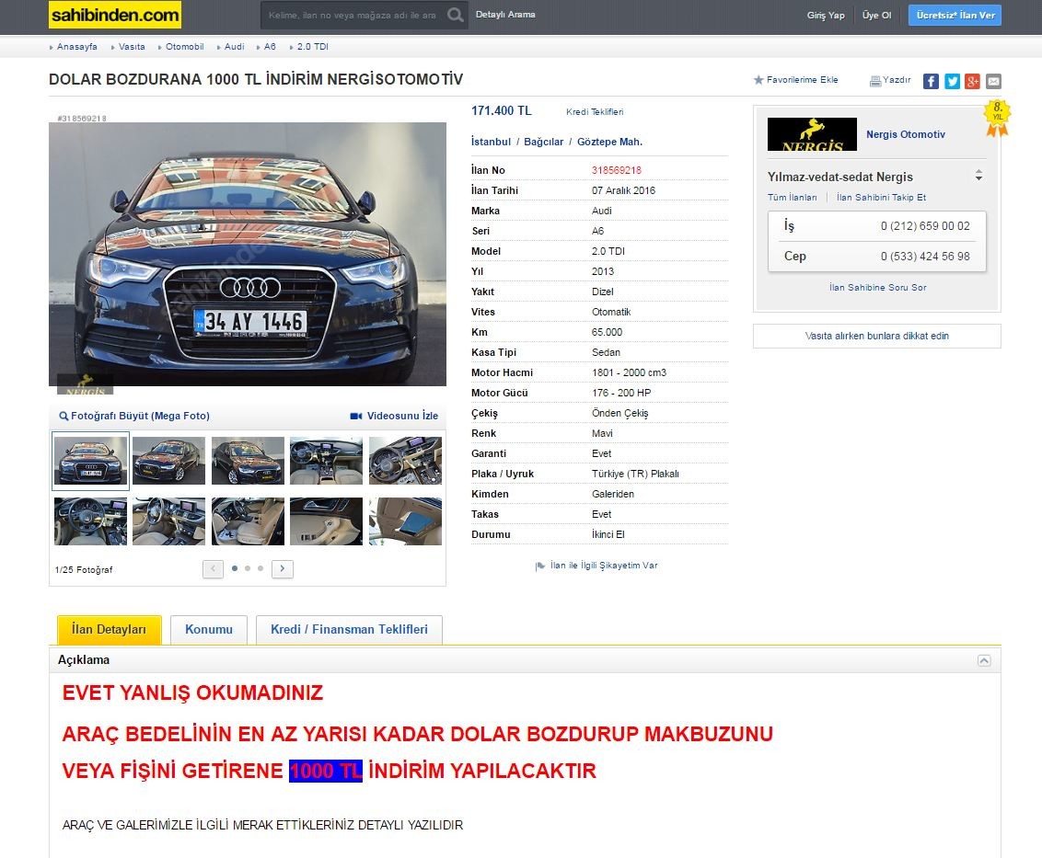Viewport: 1042px width, 858px height.
Task: Go to previous photo thumbnails page
Action: [x=213, y=568]
